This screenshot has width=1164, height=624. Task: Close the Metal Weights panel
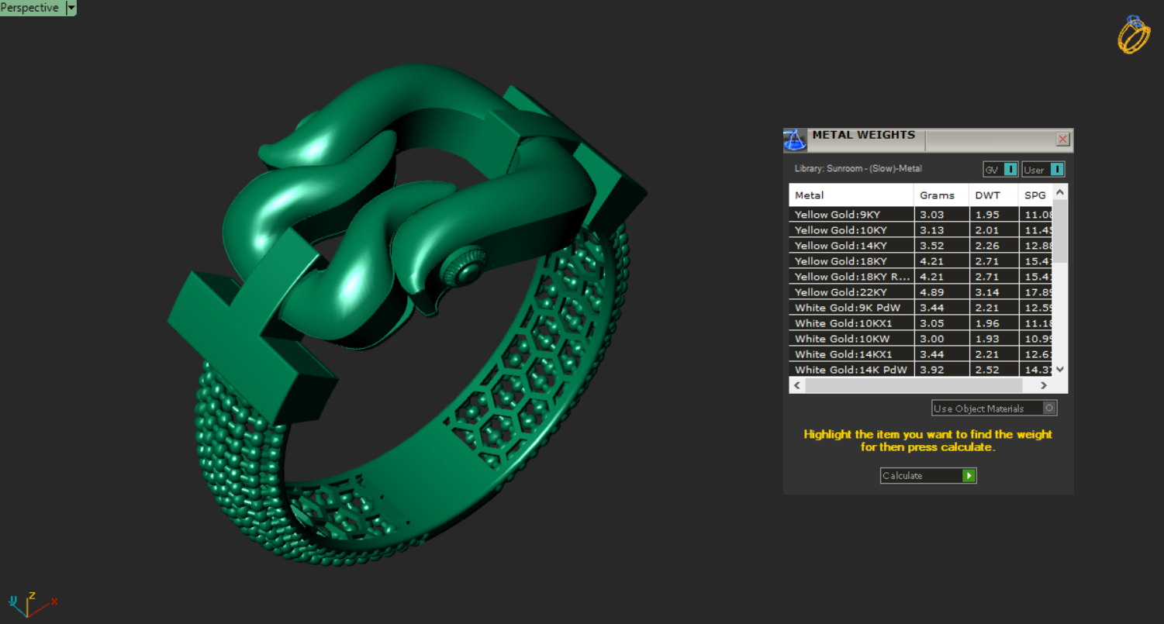pyautogui.click(x=1062, y=140)
